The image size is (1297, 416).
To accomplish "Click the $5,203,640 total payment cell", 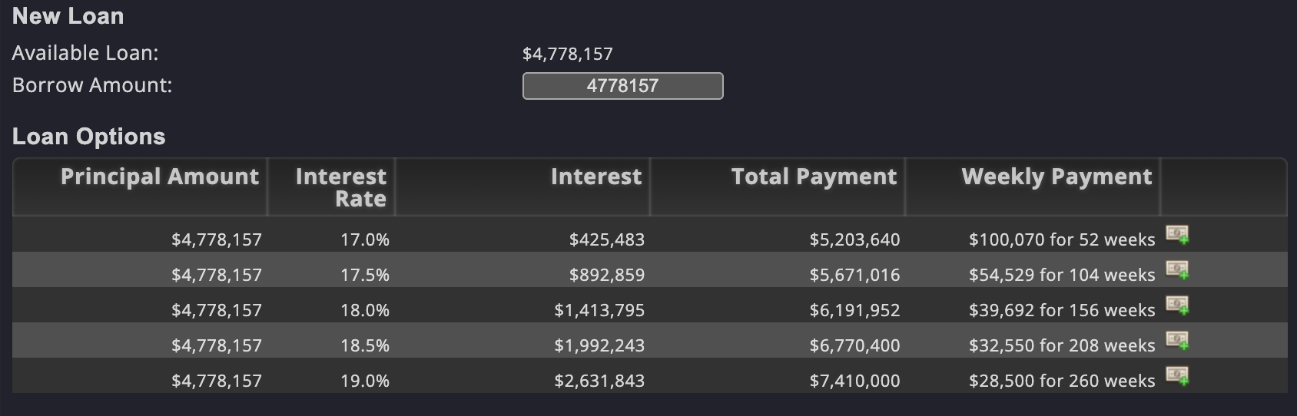I will tap(854, 239).
